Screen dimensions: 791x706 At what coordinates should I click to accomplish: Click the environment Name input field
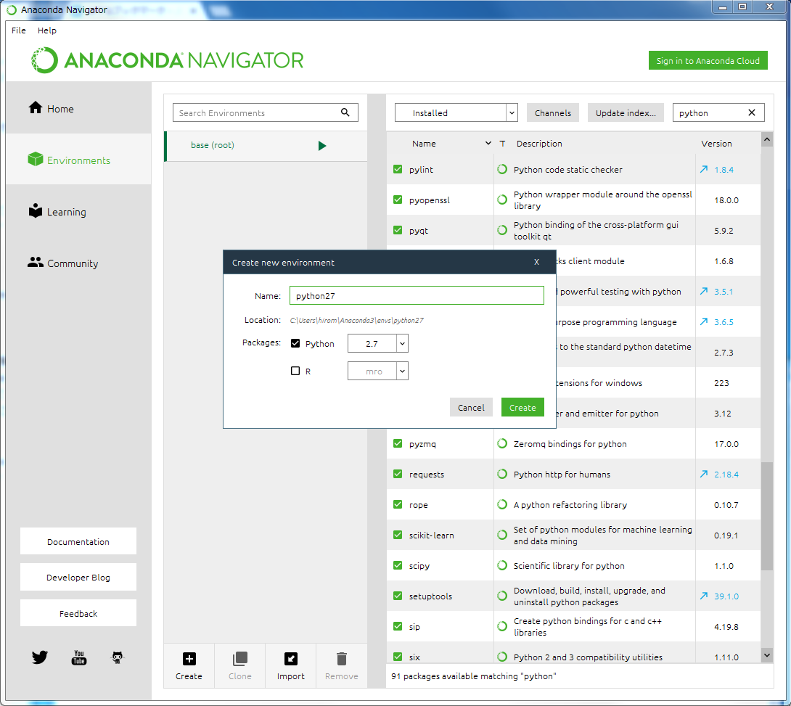[417, 295]
